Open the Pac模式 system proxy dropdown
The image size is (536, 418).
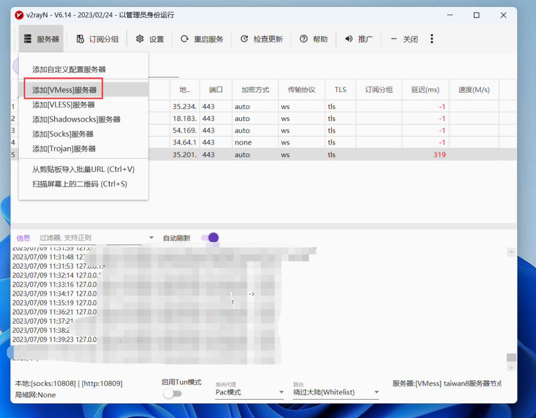tap(250, 392)
